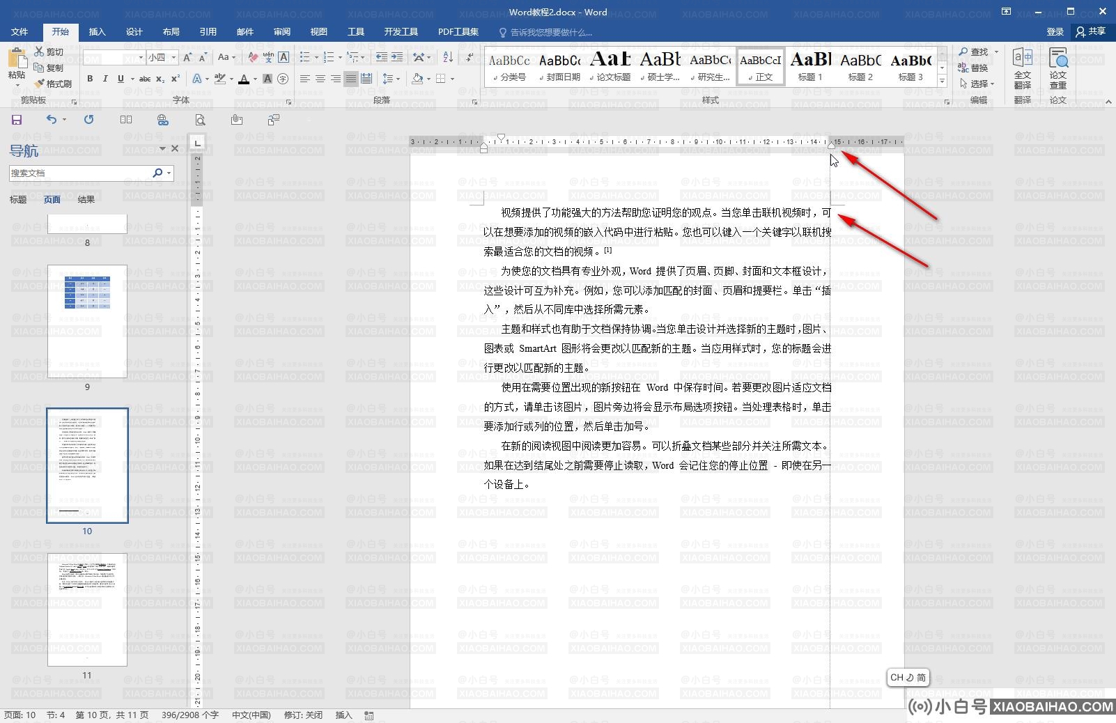Switch to the References (引用) tab
The width and height of the screenshot is (1116, 723).
coord(208,32)
